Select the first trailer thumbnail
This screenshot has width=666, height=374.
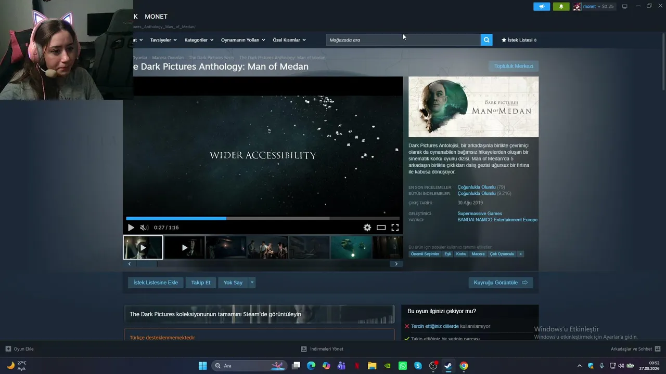(143, 247)
